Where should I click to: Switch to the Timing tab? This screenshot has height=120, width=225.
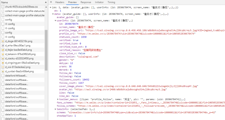tap(111, 2)
